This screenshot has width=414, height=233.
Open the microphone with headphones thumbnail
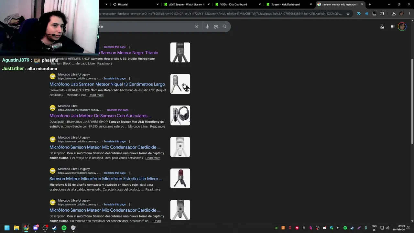(x=180, y=115)
